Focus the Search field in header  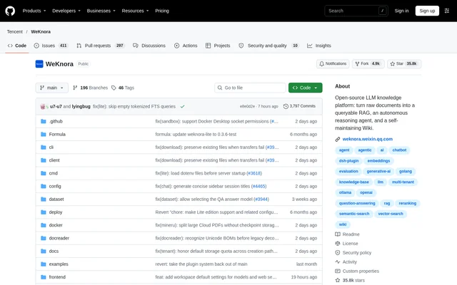click(356, 11)
